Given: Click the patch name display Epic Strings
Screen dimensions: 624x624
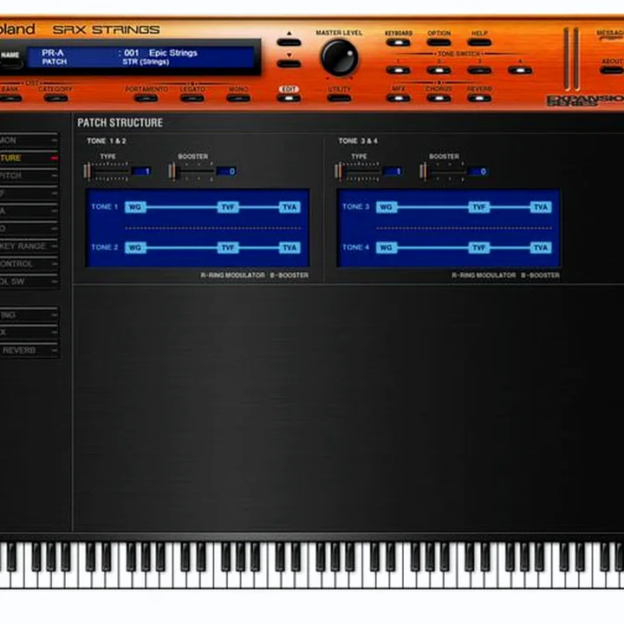Looking at the screenshot, I should (173, 53).
